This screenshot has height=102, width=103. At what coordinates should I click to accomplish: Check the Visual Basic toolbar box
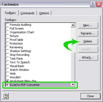pos(7,66)
